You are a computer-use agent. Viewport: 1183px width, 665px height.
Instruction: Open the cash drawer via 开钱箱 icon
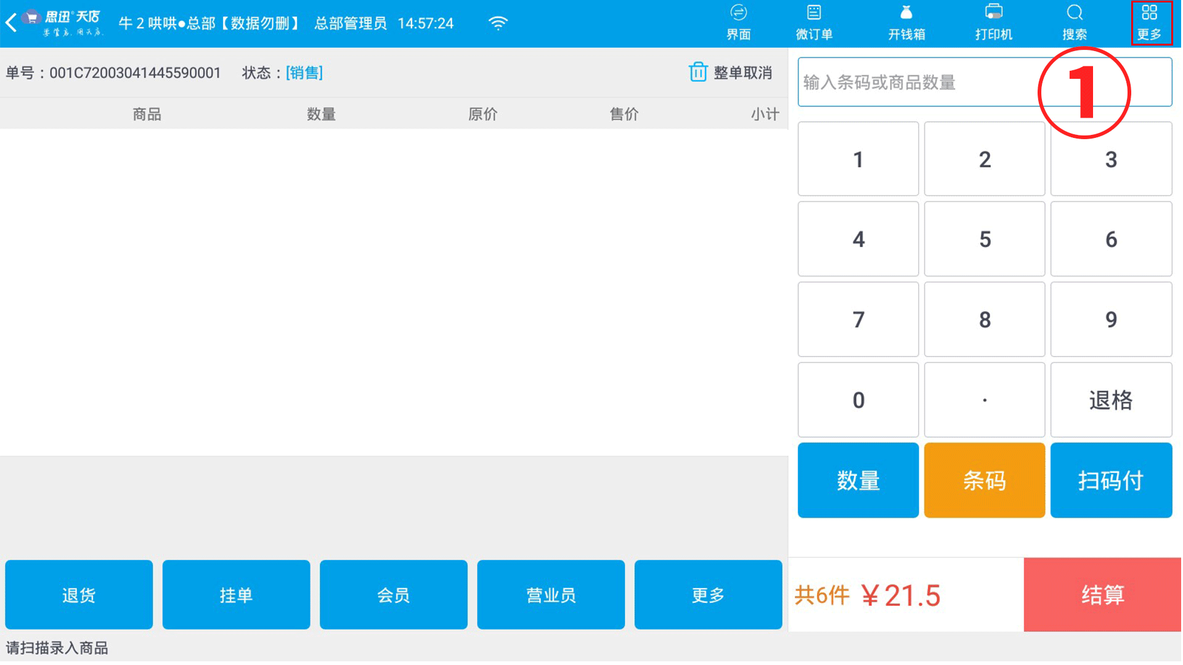(x=906, y=22)
